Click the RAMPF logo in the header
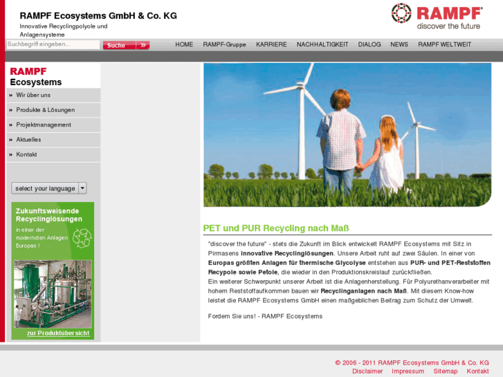Viewport: 503px width, 377px height. click(437, 17)
